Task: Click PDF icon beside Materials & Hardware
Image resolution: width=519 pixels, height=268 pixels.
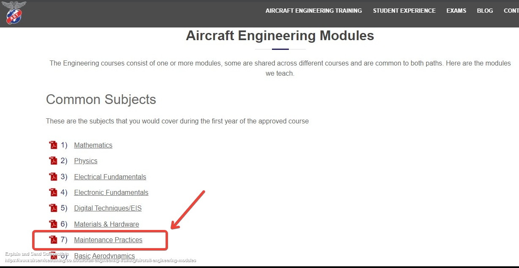Action: pos(53,224)
